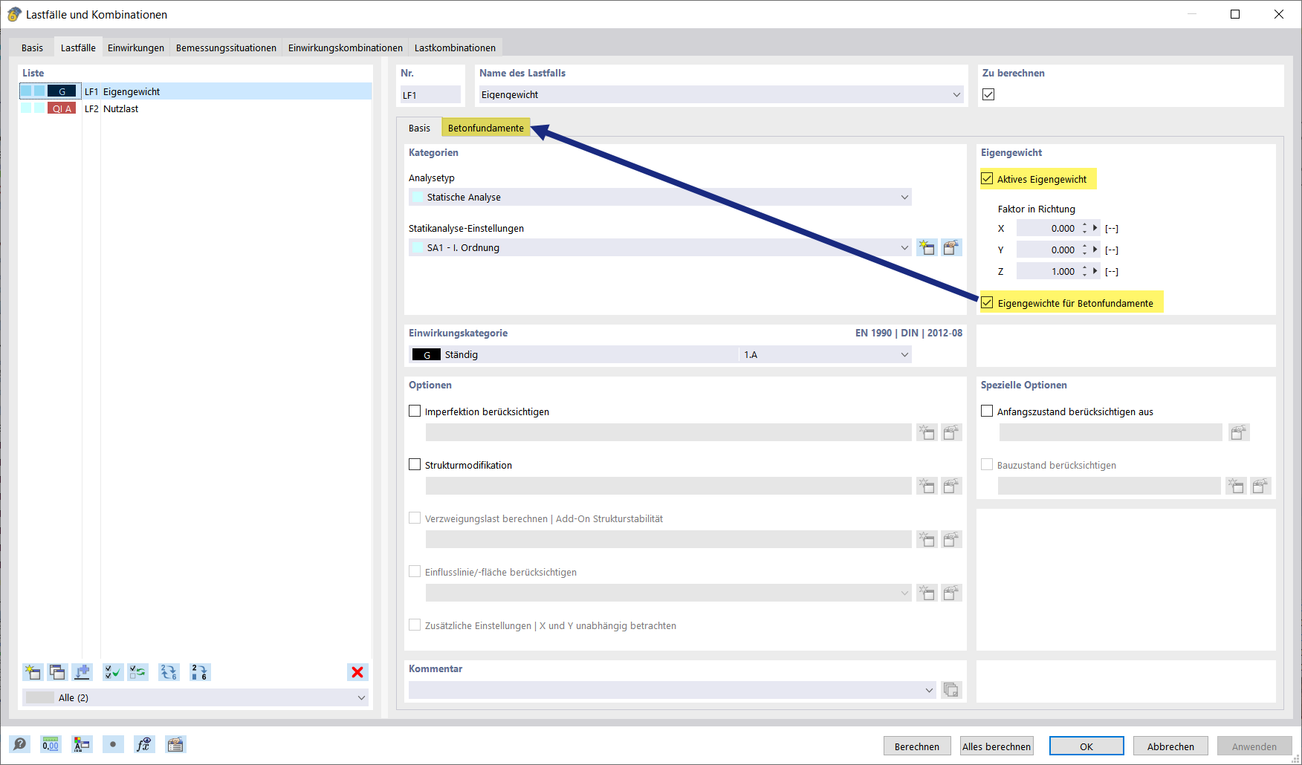Screen dimensions: 1302x765
Task: Toggle the Zu berechnen checkbox
Action: 988,94
